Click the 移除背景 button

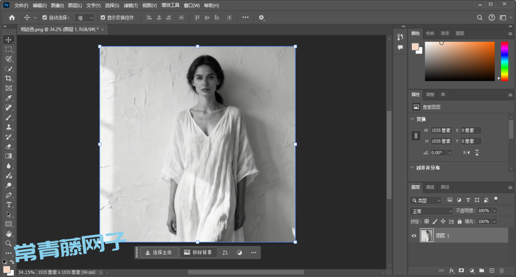(x=198, y=253)
